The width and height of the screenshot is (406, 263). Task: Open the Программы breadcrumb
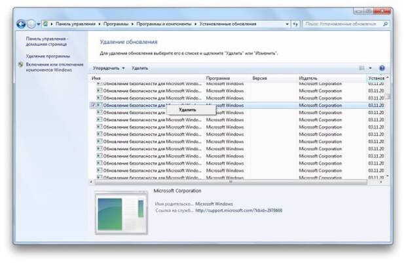click(116, 24)
